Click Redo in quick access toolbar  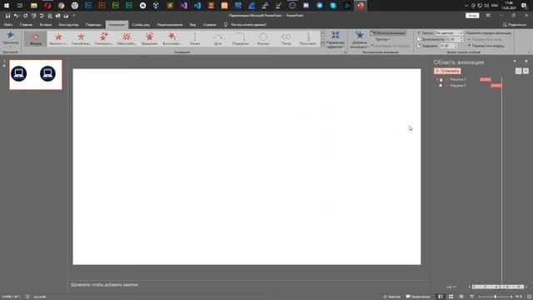[x=26, y=16]
